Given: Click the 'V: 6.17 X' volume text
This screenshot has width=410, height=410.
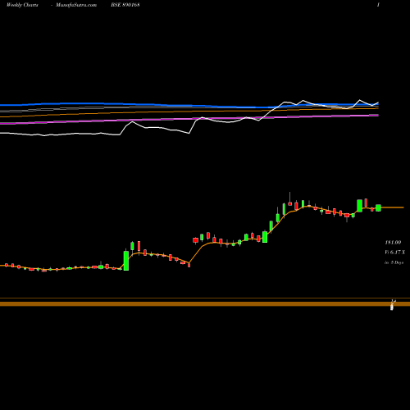Looking at the screenshot, I should [x=394, y=253].
